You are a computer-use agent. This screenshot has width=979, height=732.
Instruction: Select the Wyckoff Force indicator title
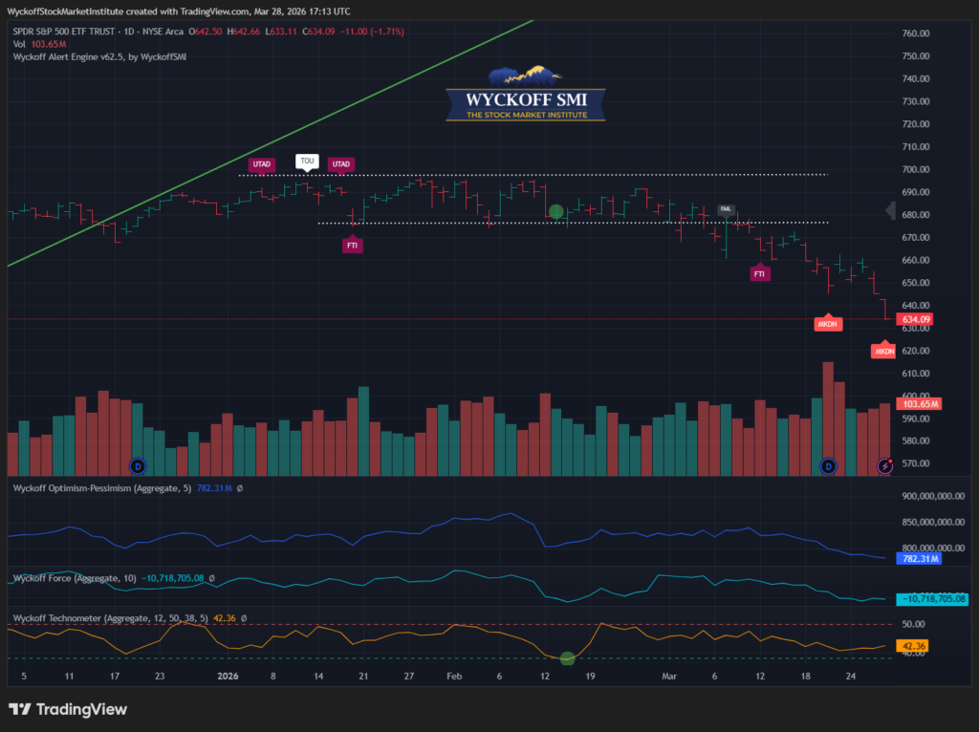73,578
